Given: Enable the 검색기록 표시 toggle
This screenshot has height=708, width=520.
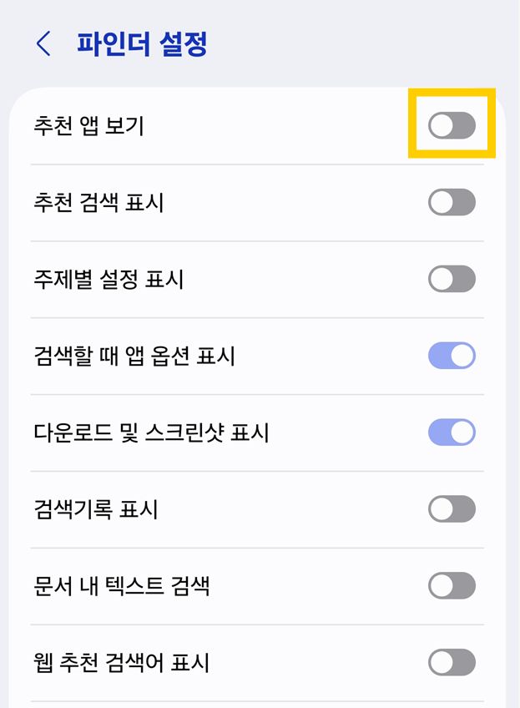Looking at the screenshot, I should pyautogui.click(x=451, y=509).
